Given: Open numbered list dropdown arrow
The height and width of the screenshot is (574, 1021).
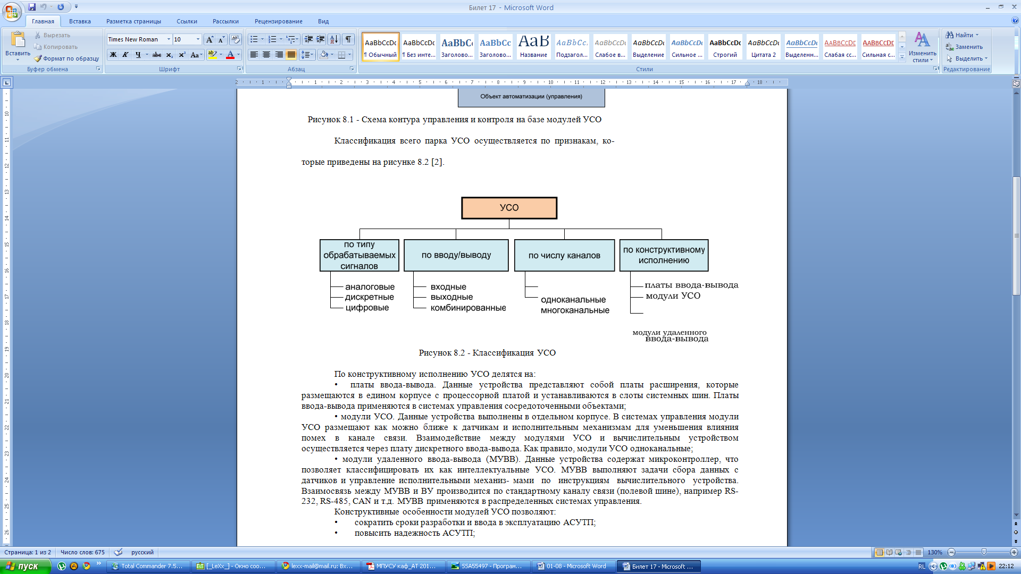Looking at the screenshot, I should point(281,39).
